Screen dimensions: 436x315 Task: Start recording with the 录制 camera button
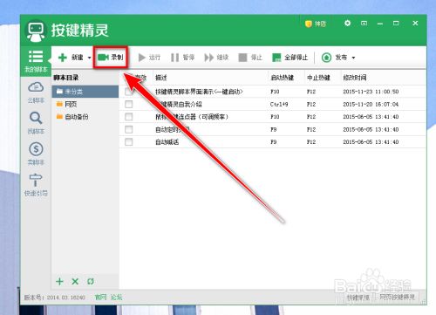point(111,58)
